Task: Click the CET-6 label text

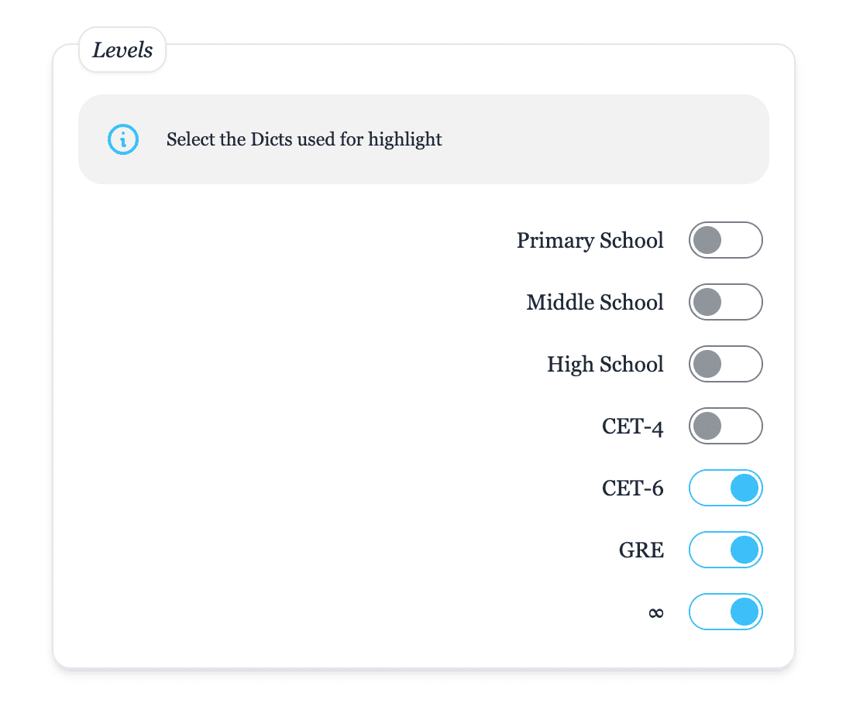Action: pyautogui.click(x=632, y=488)
